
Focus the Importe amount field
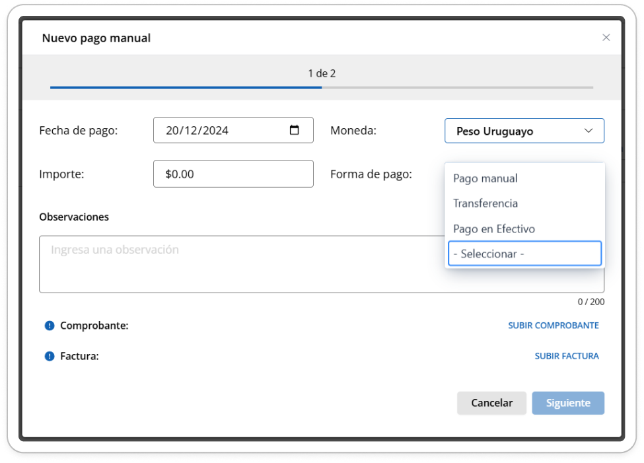click(233, 174)
